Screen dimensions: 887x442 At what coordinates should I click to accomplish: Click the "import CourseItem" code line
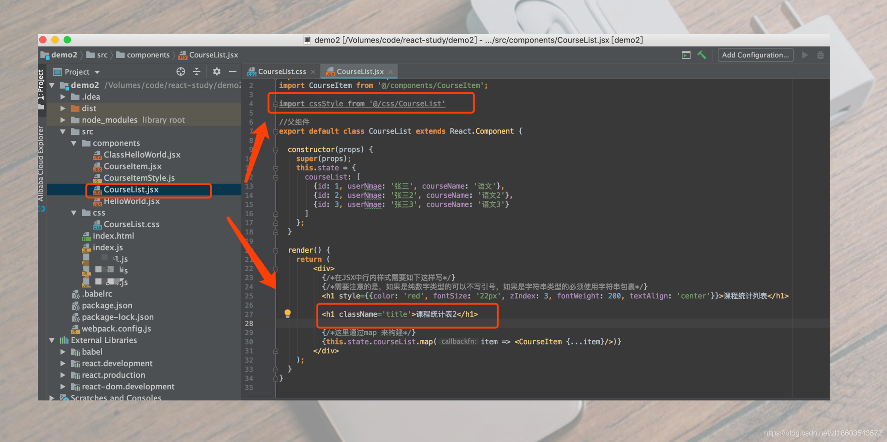pos(383,85)
